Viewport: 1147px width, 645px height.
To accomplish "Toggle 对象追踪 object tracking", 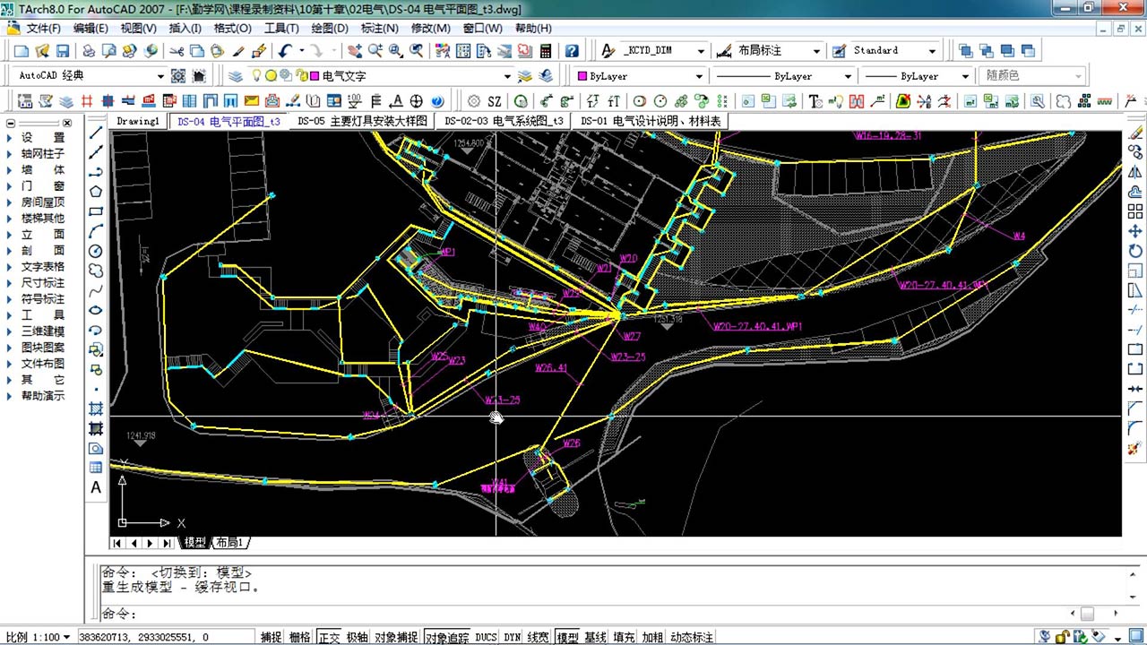I will [x=446, y=637].
